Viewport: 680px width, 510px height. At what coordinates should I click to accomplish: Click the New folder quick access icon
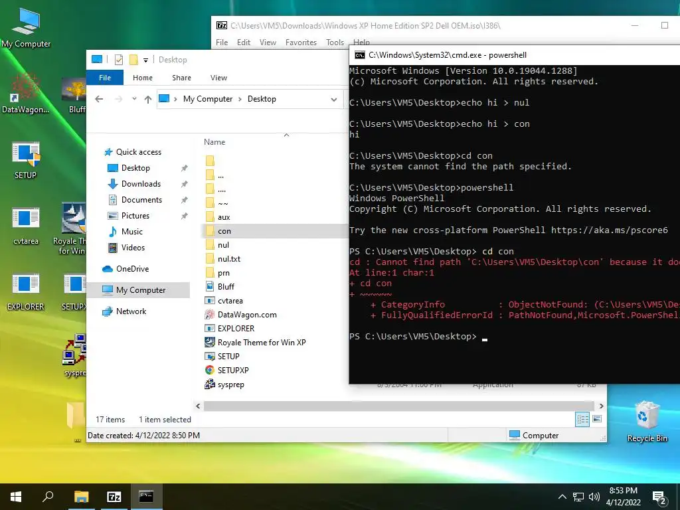133,60
